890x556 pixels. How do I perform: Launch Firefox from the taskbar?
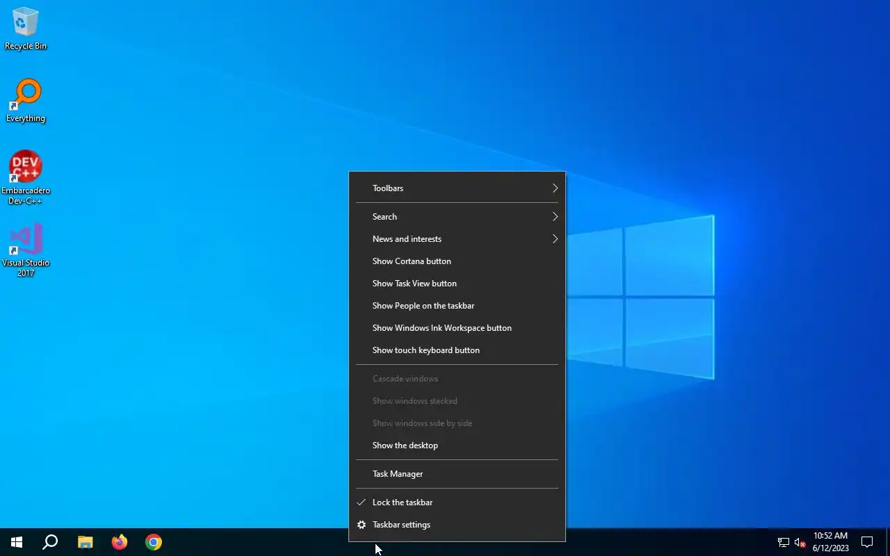coord(120,542)
